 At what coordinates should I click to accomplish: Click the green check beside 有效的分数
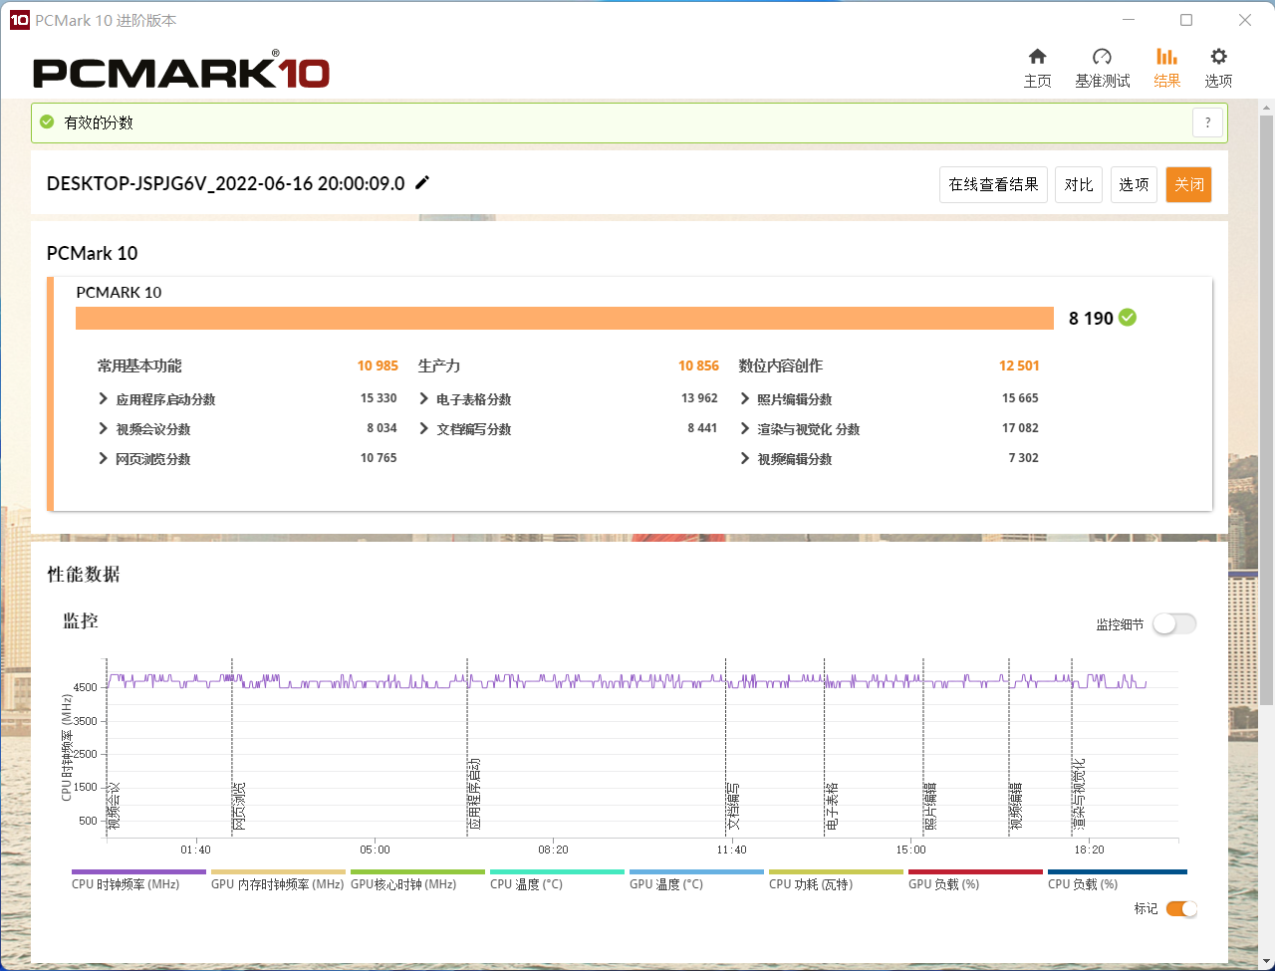pyautogui.click(x=46, y=122)
